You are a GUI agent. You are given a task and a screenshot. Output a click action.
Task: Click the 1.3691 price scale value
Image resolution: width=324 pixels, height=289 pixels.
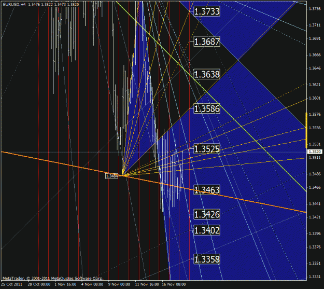(x=315, y=38)
